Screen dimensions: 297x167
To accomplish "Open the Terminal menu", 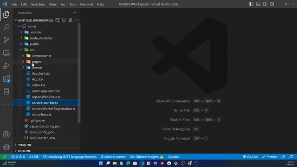I will (x=86, y=4).
